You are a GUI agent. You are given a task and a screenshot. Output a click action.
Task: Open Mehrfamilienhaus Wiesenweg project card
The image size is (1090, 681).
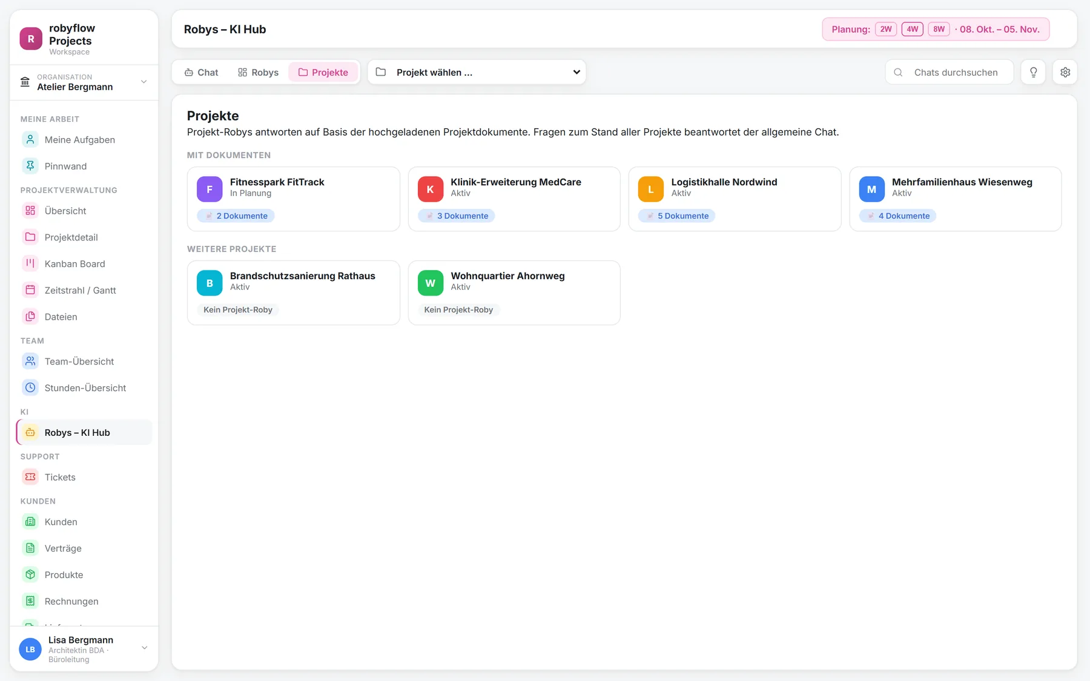(956, 199)
